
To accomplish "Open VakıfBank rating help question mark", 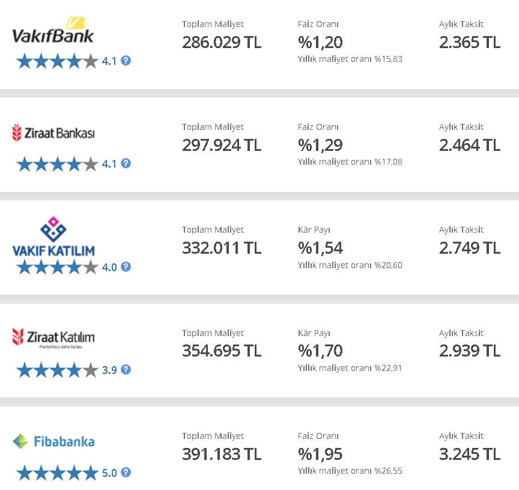I will (x=126, y=61).
